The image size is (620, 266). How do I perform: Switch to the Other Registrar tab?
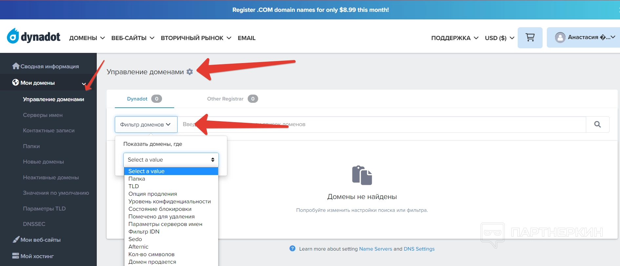tap(232, 99)
